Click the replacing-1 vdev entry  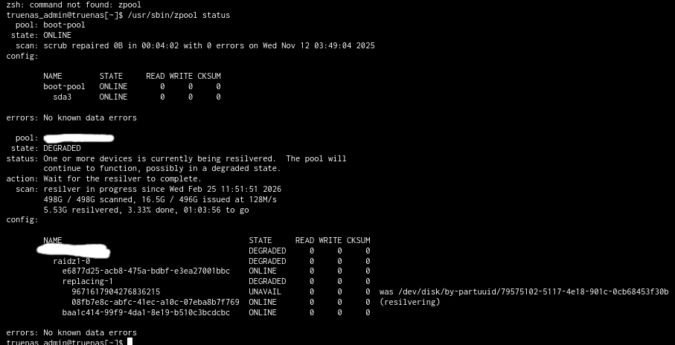coord(87,282)
